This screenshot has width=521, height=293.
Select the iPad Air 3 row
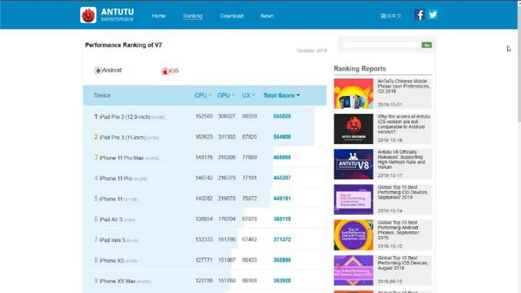click(205, 219)
